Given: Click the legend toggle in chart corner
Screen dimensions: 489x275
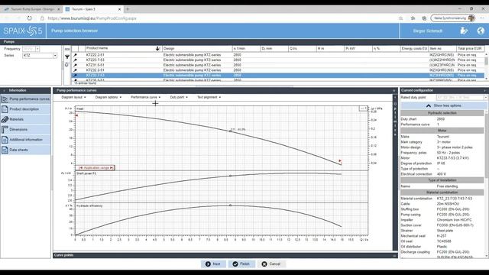Looking at the screenshot, I should [364, 108].
